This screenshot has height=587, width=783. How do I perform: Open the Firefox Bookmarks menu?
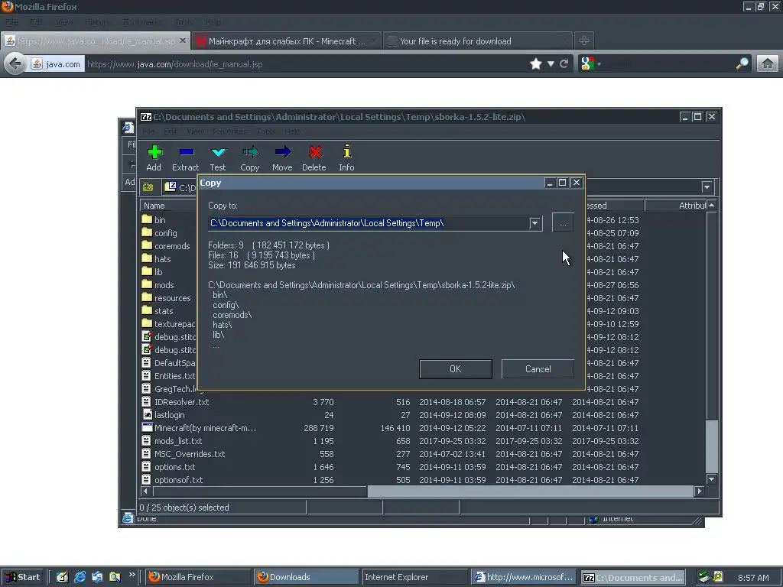tap(142, 22)
